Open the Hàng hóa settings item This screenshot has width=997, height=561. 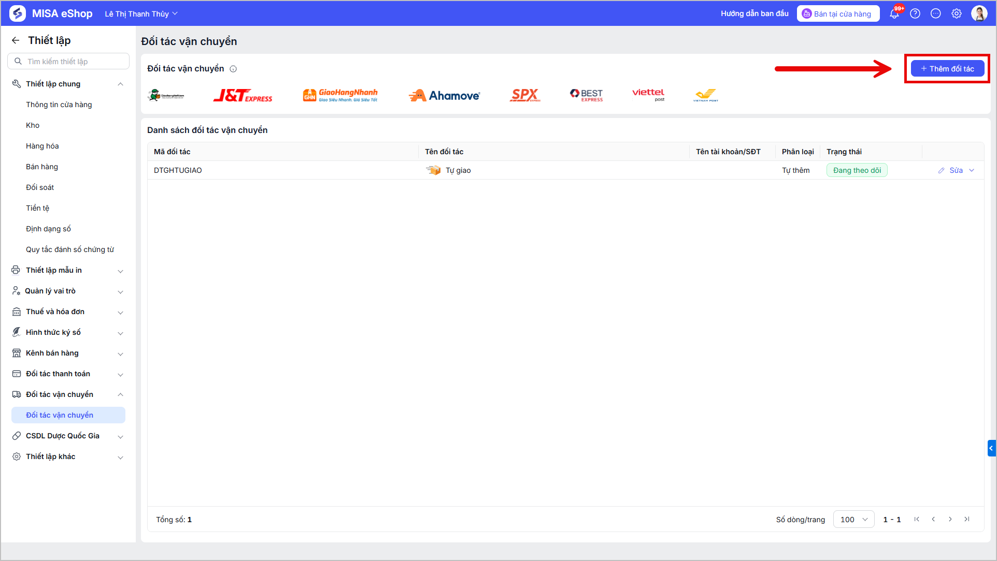[x=42, y=146]
